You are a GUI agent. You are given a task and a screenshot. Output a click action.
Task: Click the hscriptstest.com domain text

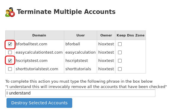click(x=32, y=61)
